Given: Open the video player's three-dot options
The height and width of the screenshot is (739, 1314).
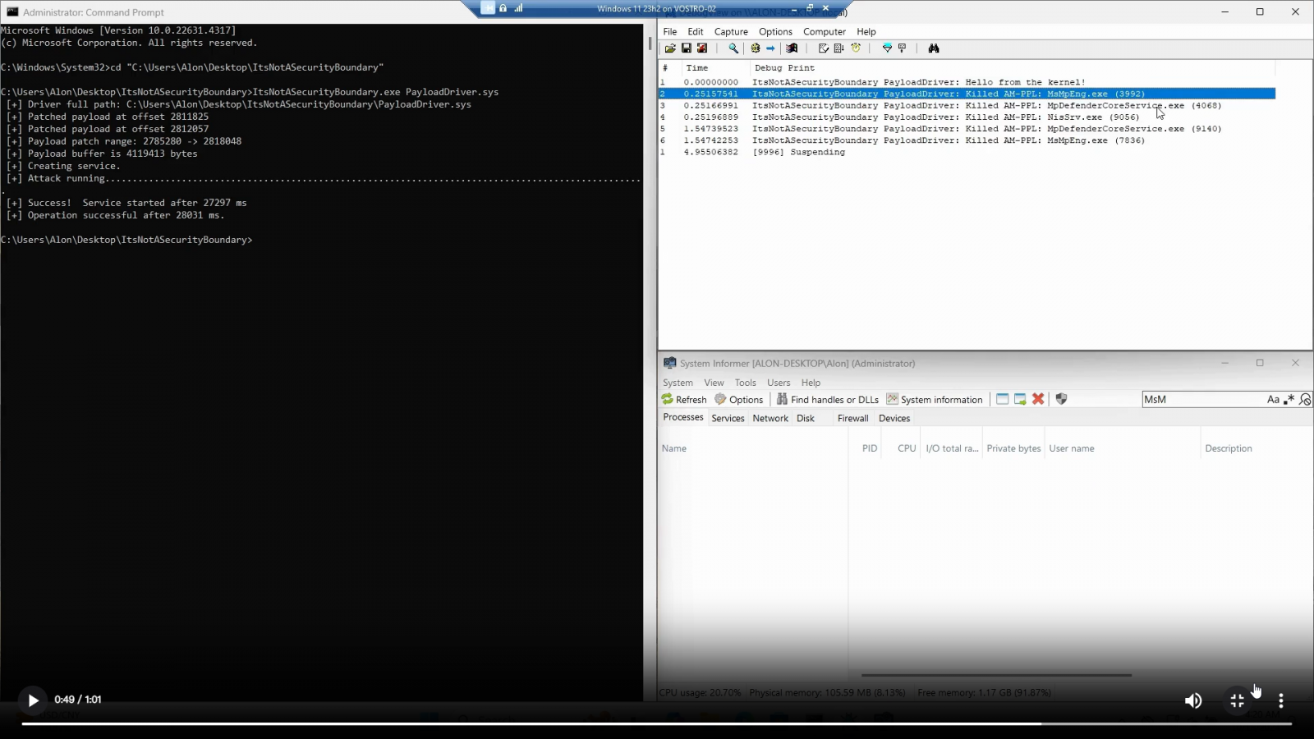Looking at the screenshot, I should pyautogui.click(x=1281, y=700).
